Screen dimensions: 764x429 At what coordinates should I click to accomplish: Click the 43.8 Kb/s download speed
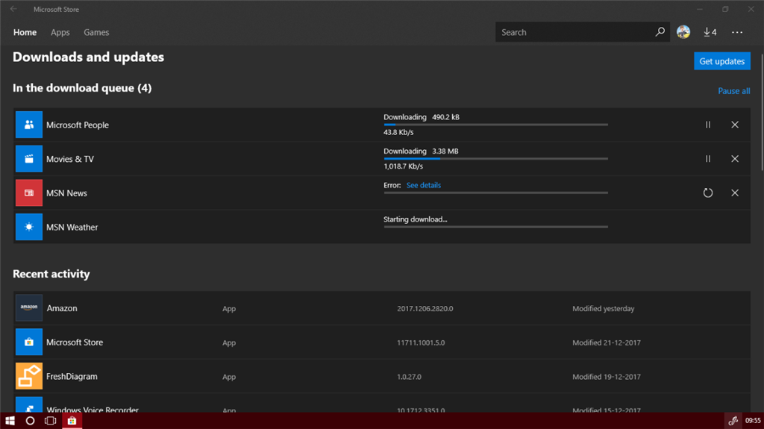click(398, 132)
